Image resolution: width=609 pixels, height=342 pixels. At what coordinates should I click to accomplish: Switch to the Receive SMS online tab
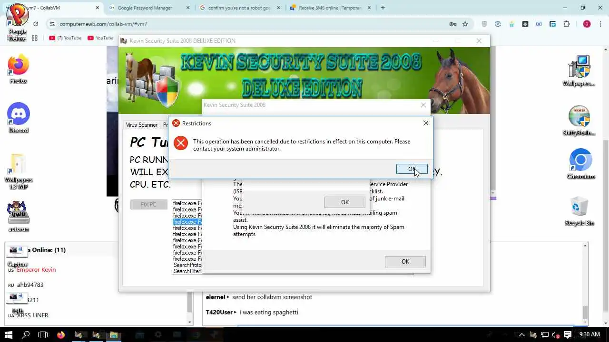[330, 8]
